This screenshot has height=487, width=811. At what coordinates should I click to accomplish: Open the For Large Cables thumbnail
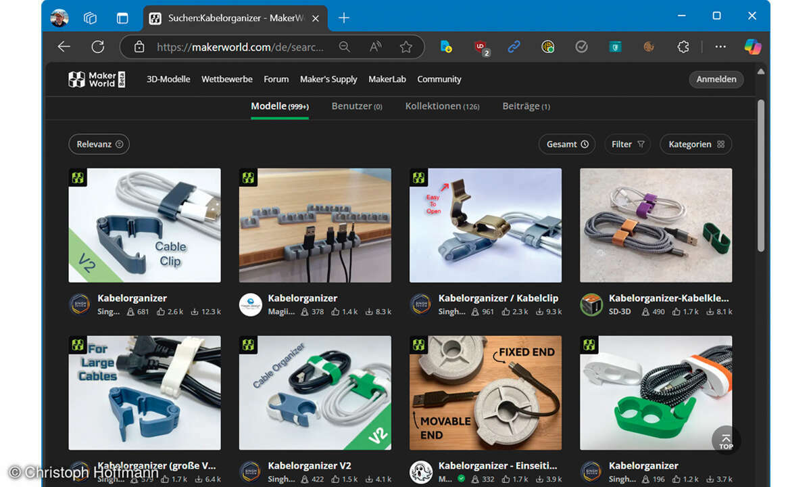(145, 393)
